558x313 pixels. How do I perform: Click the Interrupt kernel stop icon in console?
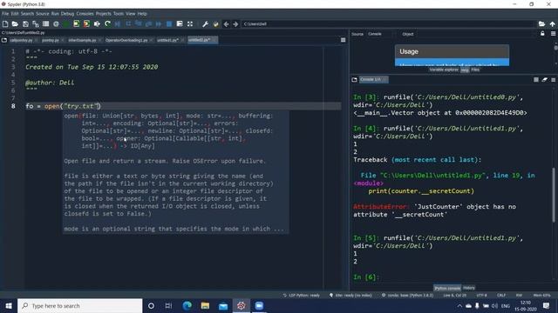536,80
